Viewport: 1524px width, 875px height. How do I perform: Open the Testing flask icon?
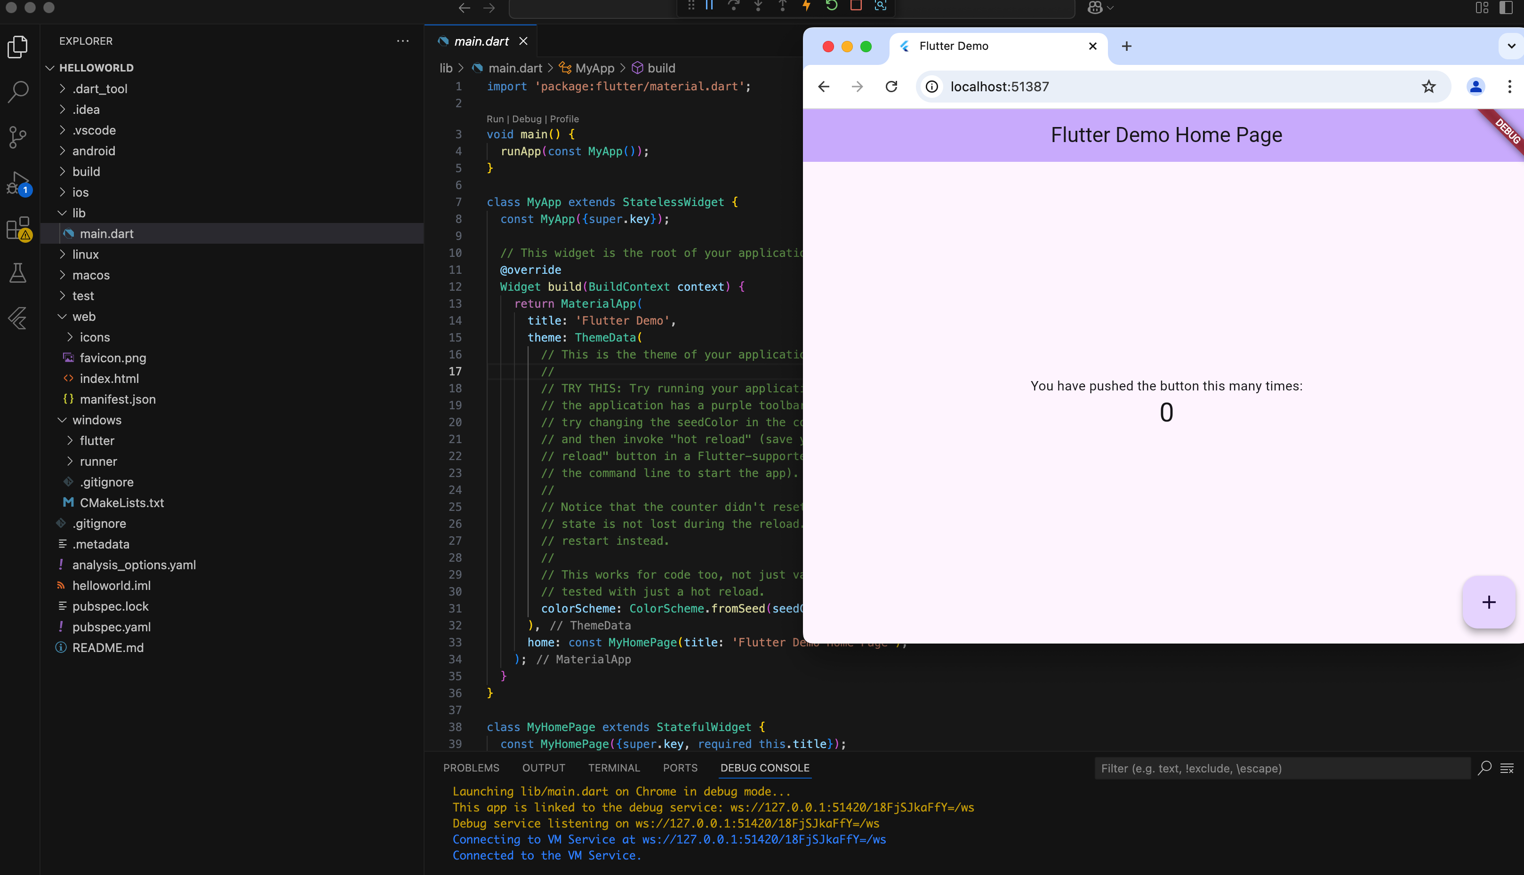[18, 273]
